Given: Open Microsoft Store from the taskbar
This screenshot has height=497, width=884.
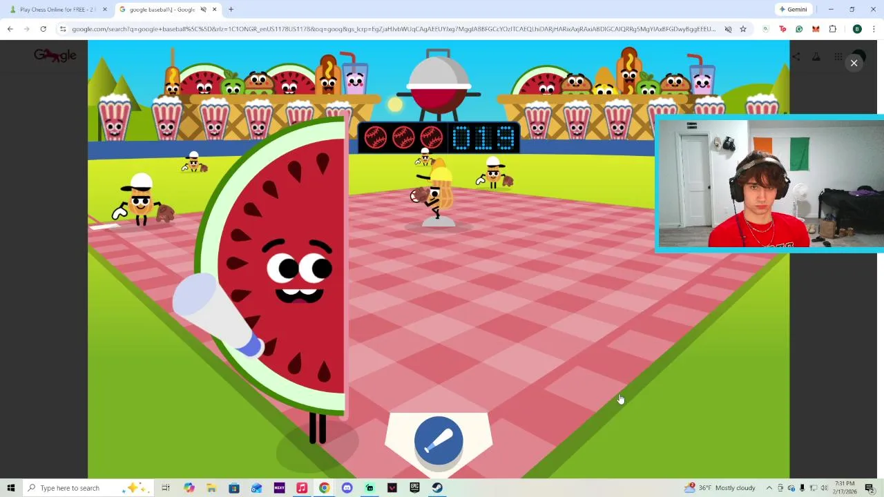Looking at the screenshot, I should point(234,488).
